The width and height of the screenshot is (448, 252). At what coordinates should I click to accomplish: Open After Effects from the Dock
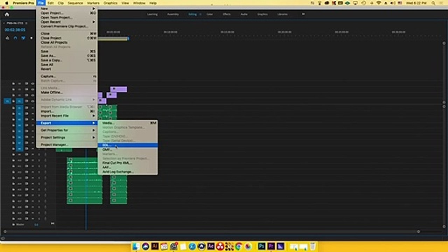211,246
